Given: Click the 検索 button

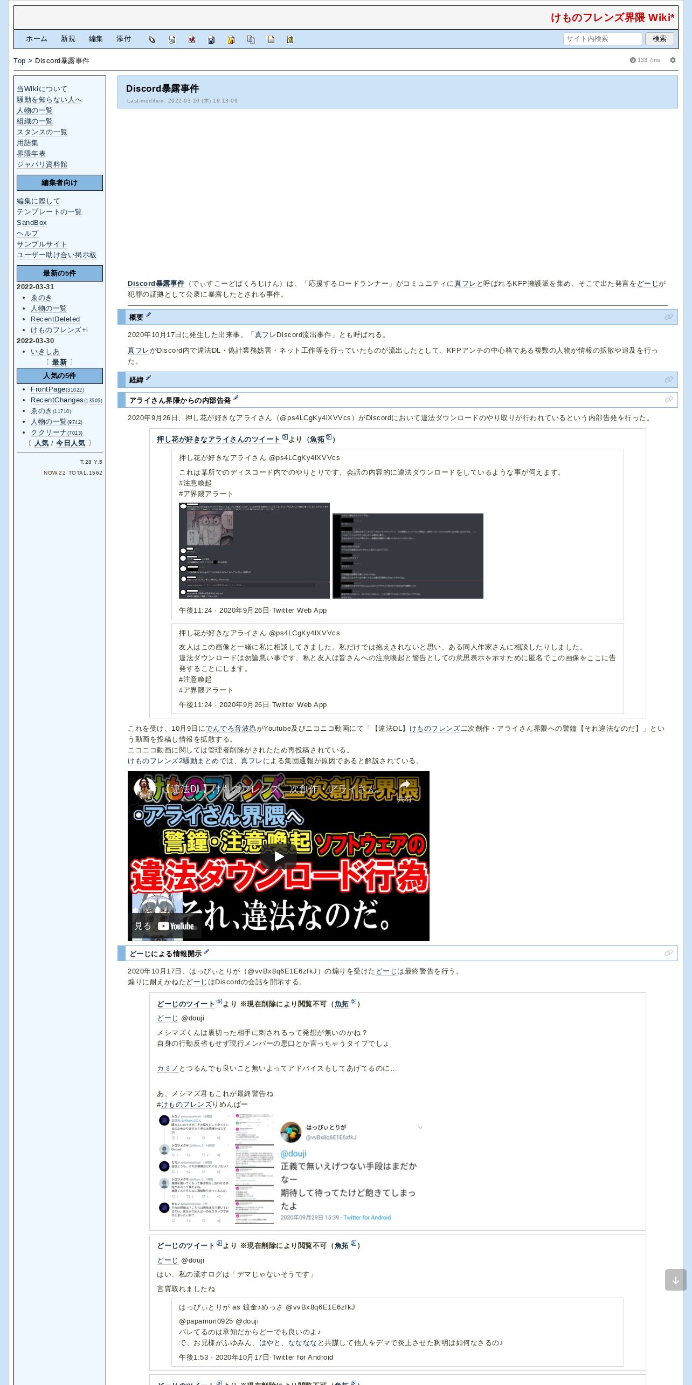Looking at the screenshot, I should pos(660,39).
